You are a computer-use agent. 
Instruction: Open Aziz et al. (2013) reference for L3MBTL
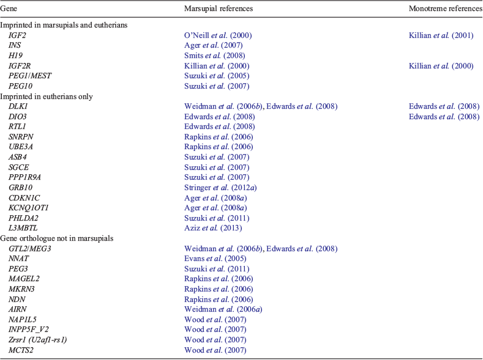point(213,228)
